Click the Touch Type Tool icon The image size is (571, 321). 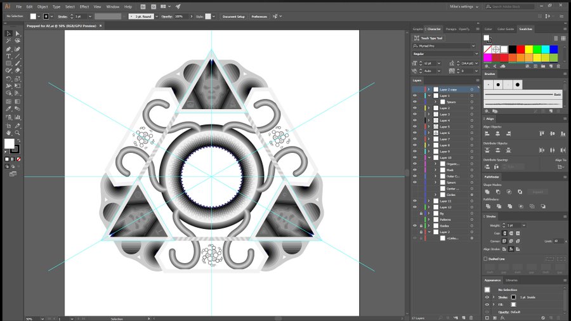[417, 38]
